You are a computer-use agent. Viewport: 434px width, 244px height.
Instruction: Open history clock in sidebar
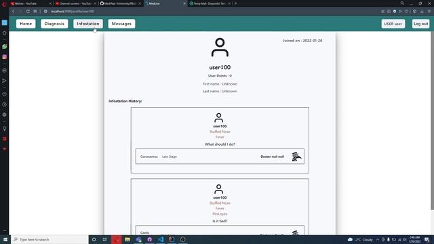click(x=5, y=104)
